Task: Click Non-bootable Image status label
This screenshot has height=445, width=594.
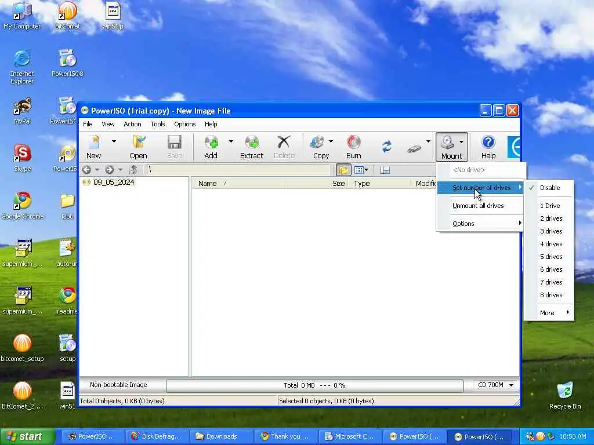Action: click(x=118, y=385)
